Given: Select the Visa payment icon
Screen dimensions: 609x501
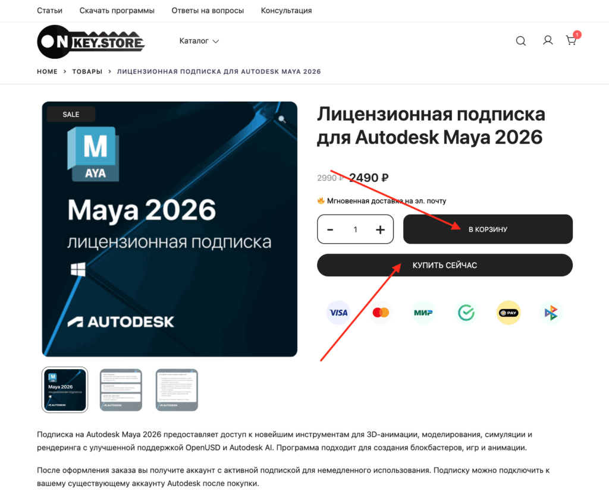Looking at the screenshot, I should [338, 313].
